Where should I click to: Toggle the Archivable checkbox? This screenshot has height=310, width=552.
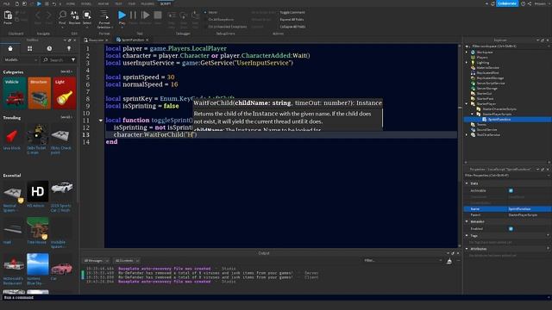click(511, 190)
